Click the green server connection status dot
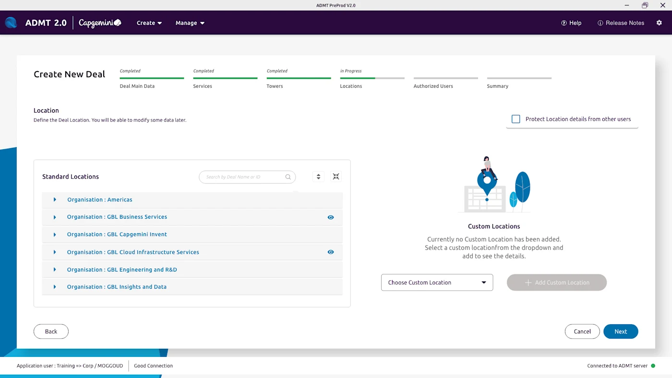Viewport: 672px width, 378px height. pos(653,366)
